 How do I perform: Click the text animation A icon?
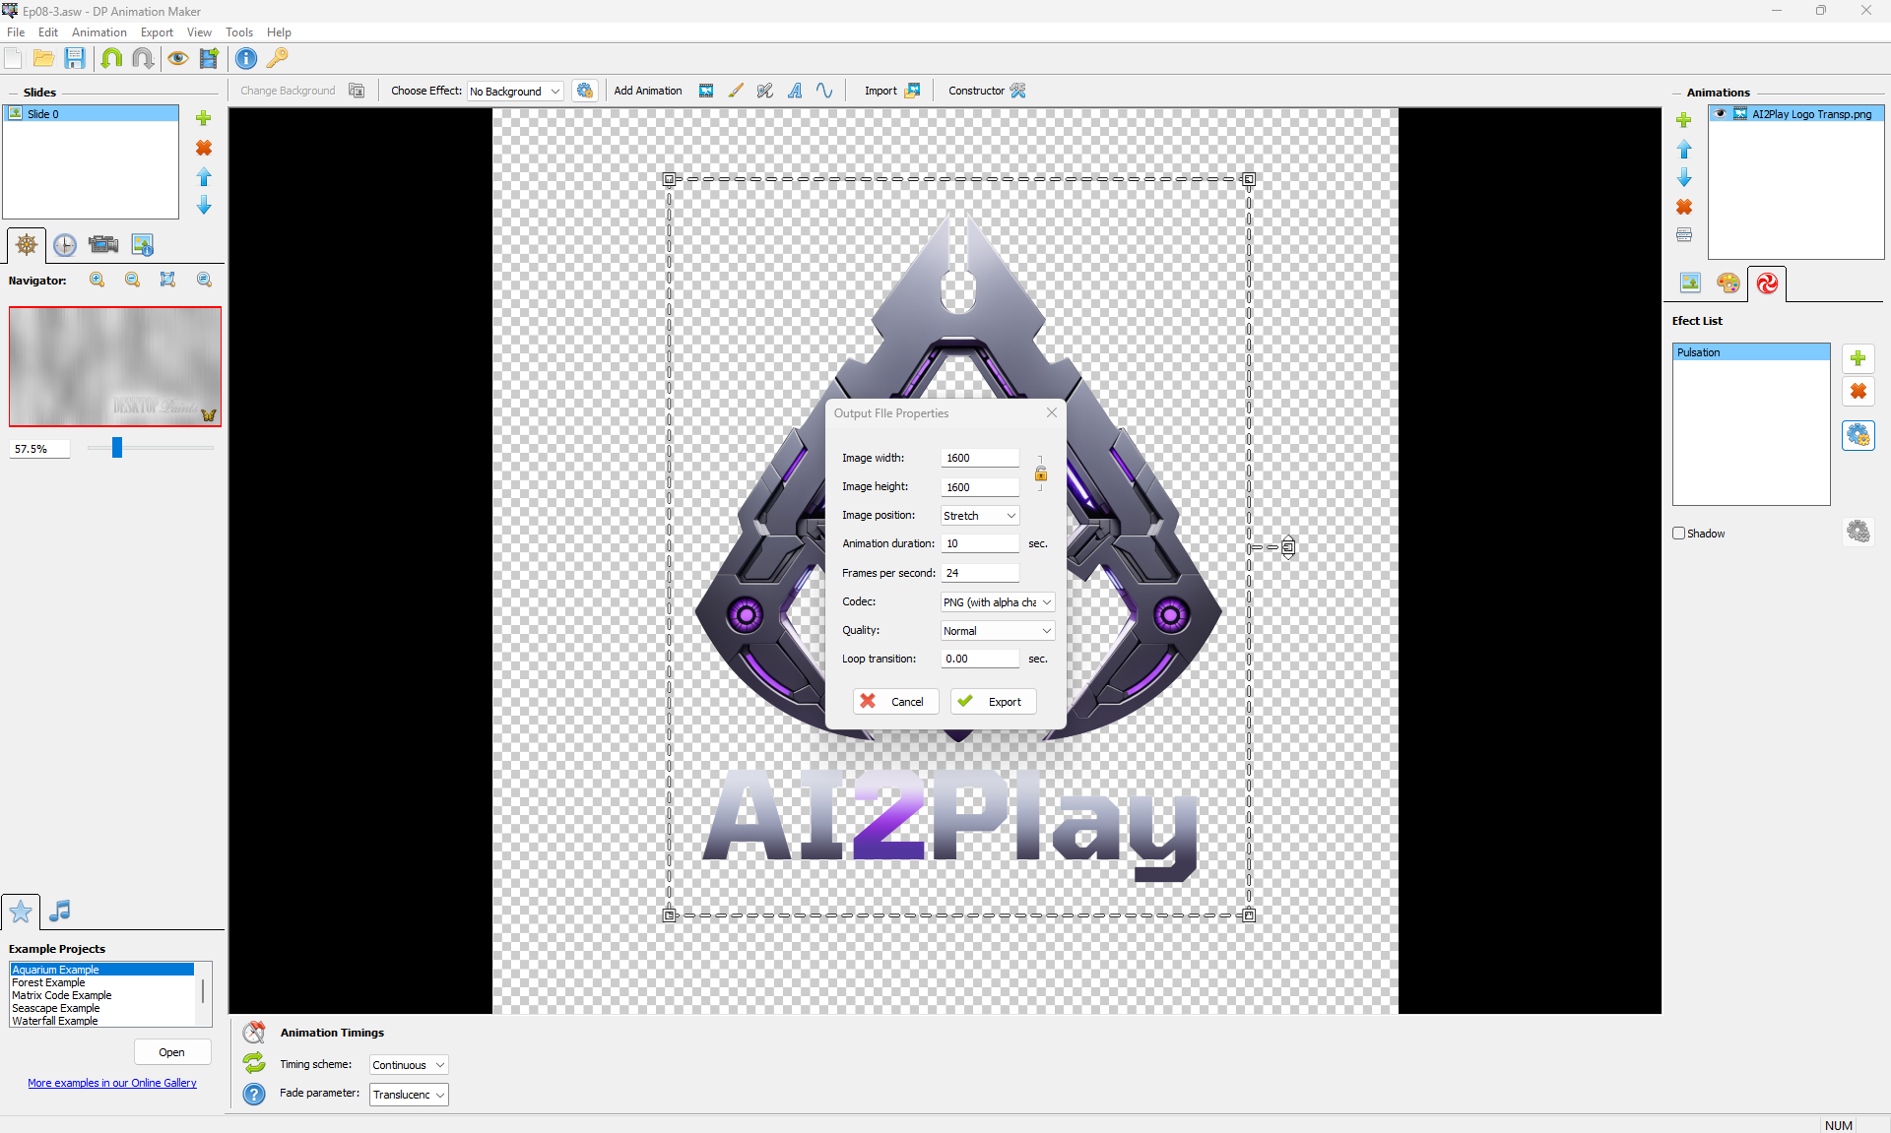tap(795, 91)
